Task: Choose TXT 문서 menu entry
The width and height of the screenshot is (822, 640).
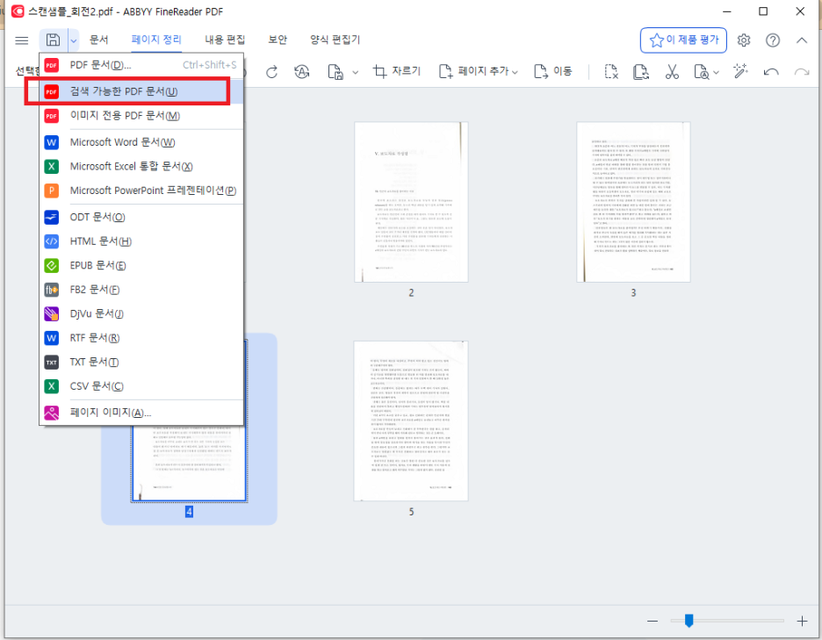Action: pos(141,362)
